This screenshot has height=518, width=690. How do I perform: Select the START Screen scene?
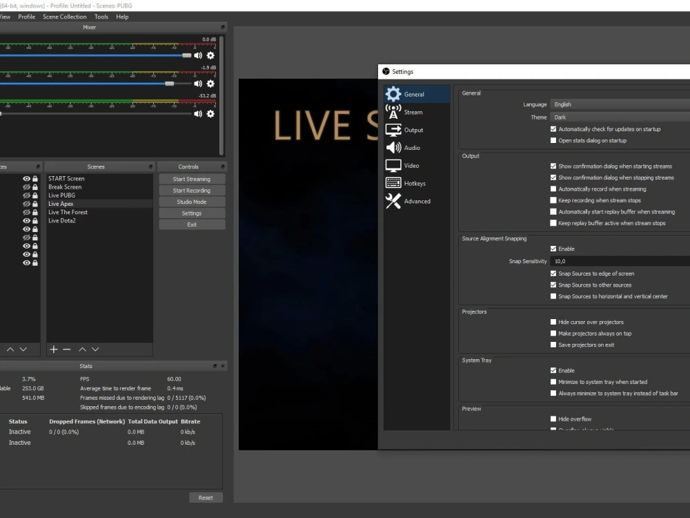[100, 178]
